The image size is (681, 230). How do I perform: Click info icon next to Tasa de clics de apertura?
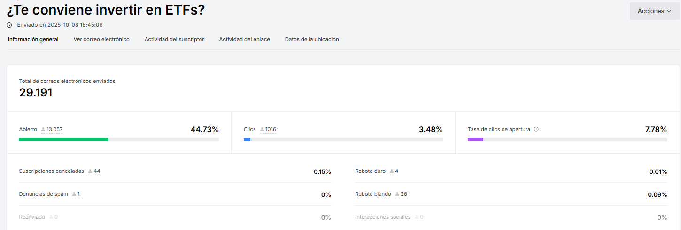(536, 129)
